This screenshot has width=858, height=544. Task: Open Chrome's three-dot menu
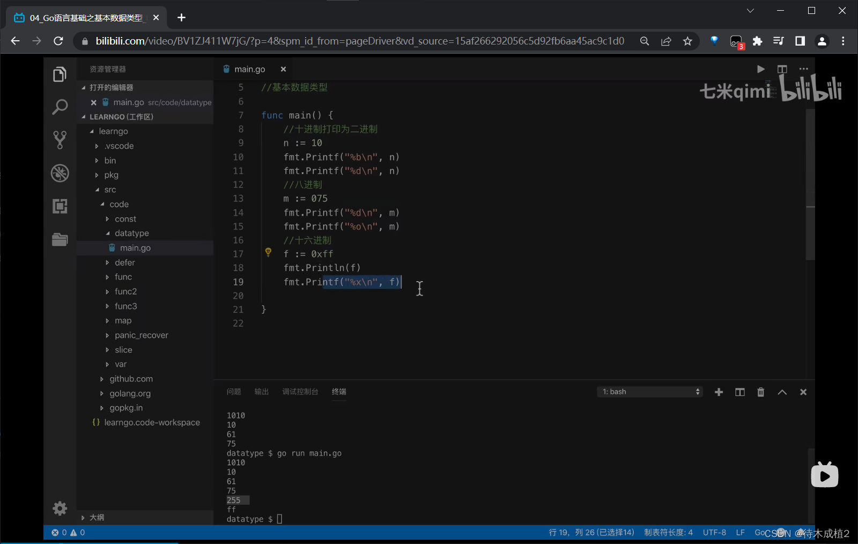tap(843, 41)
